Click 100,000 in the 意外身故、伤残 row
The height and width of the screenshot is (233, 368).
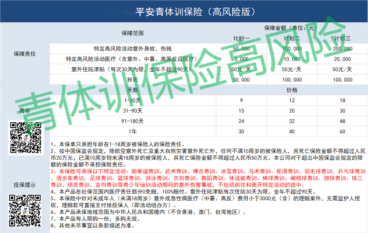pyautogui.click(x=292, y=49)
